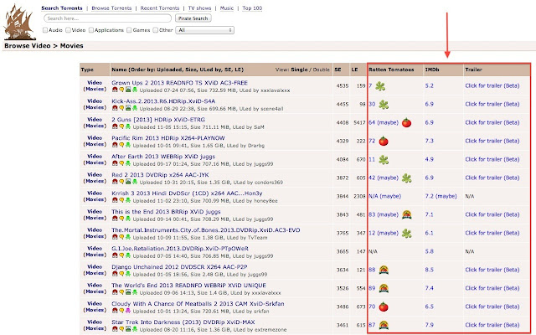Screen dimensions: 536x335
Task: Click magnet icon for Grown Ups 2 torrent
Action: coord(115,90)
